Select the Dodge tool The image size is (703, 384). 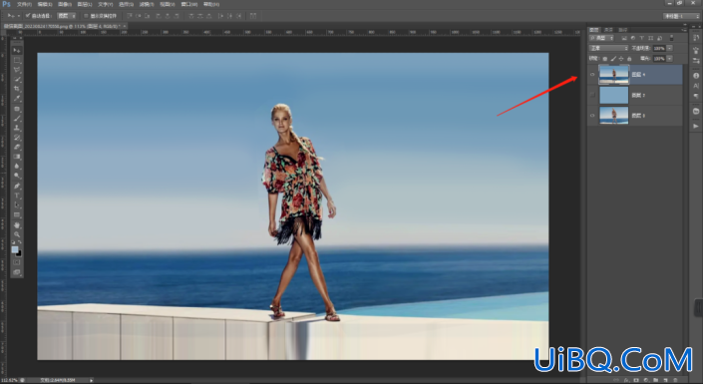click(x=17, y=176)
